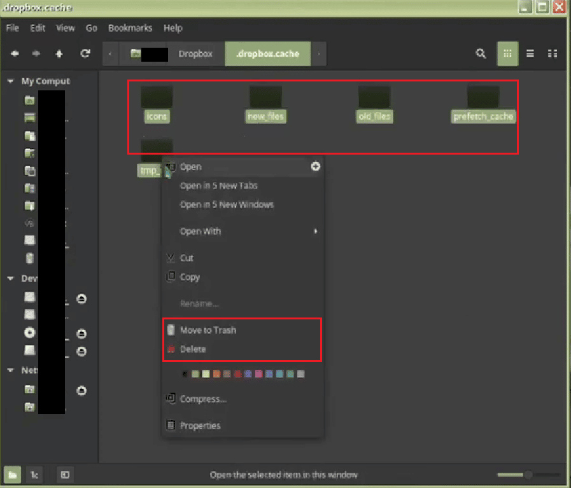Choose Delete in the context menu

(x=242, y=349)
